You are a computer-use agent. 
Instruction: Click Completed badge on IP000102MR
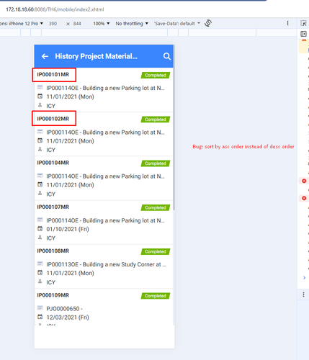click(x=156, y=120)
